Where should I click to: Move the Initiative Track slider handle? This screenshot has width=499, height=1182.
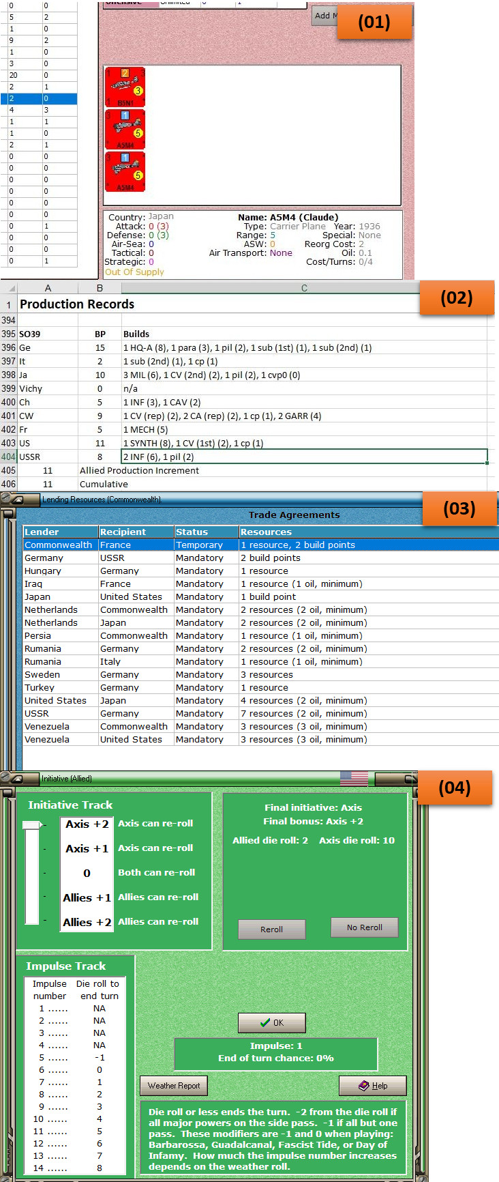(x=32, y=825)
